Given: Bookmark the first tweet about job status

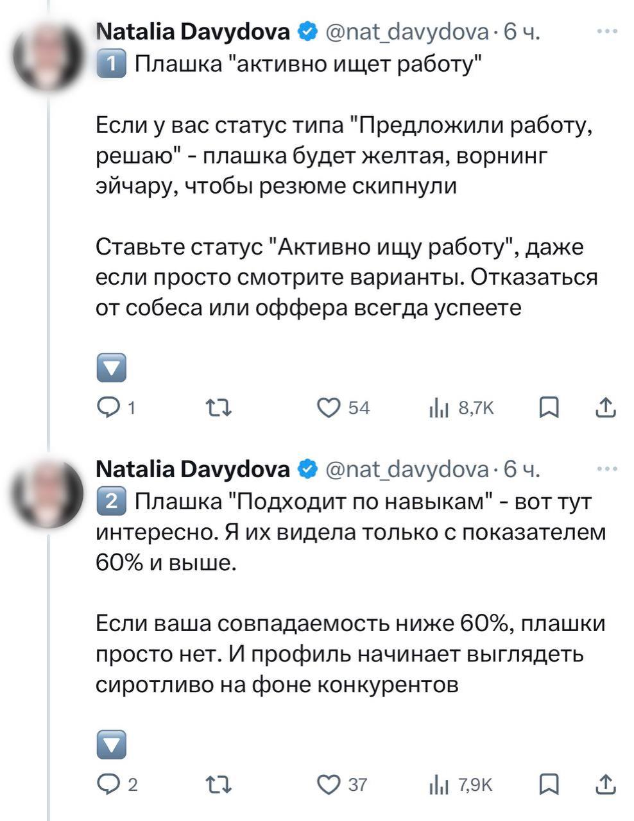Looking at the screenshot, I should pos(549,407).
